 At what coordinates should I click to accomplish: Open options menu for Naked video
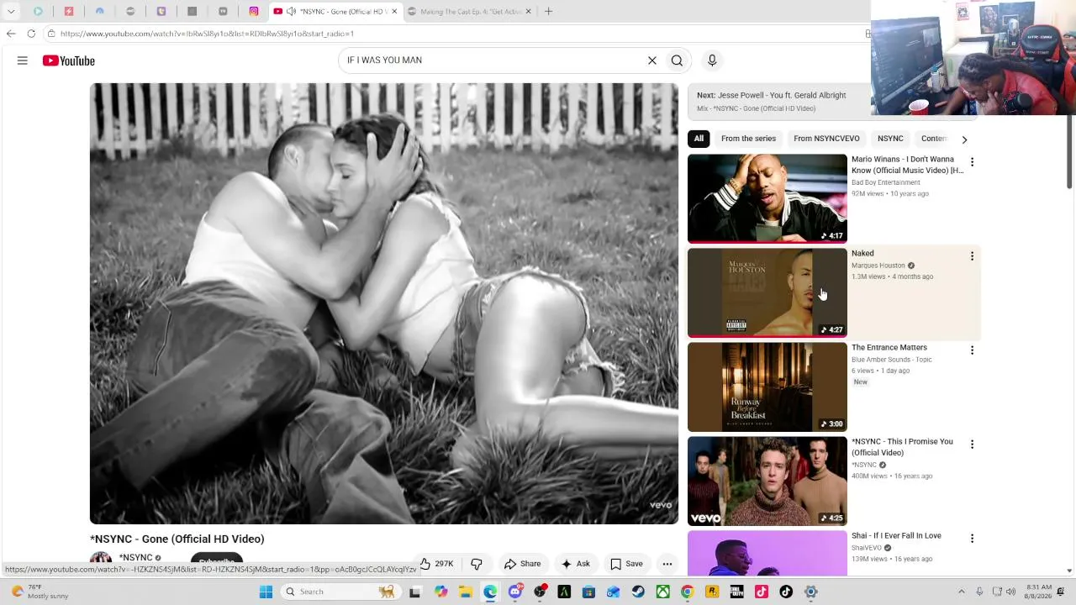click(x=972, y=256)
